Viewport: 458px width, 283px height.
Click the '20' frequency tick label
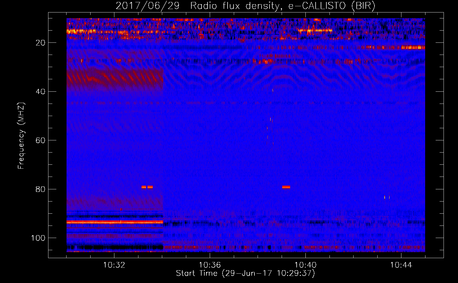[40, 43]
